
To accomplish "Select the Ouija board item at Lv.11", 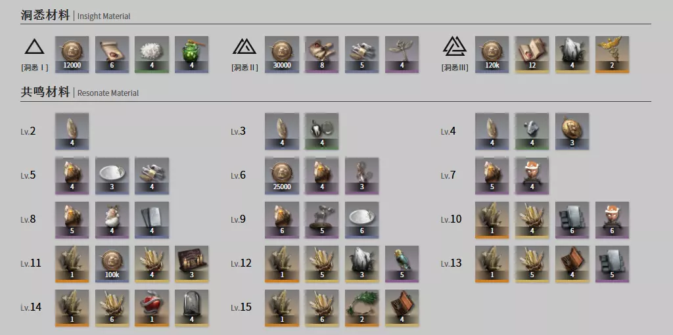I will click(191, 263).
